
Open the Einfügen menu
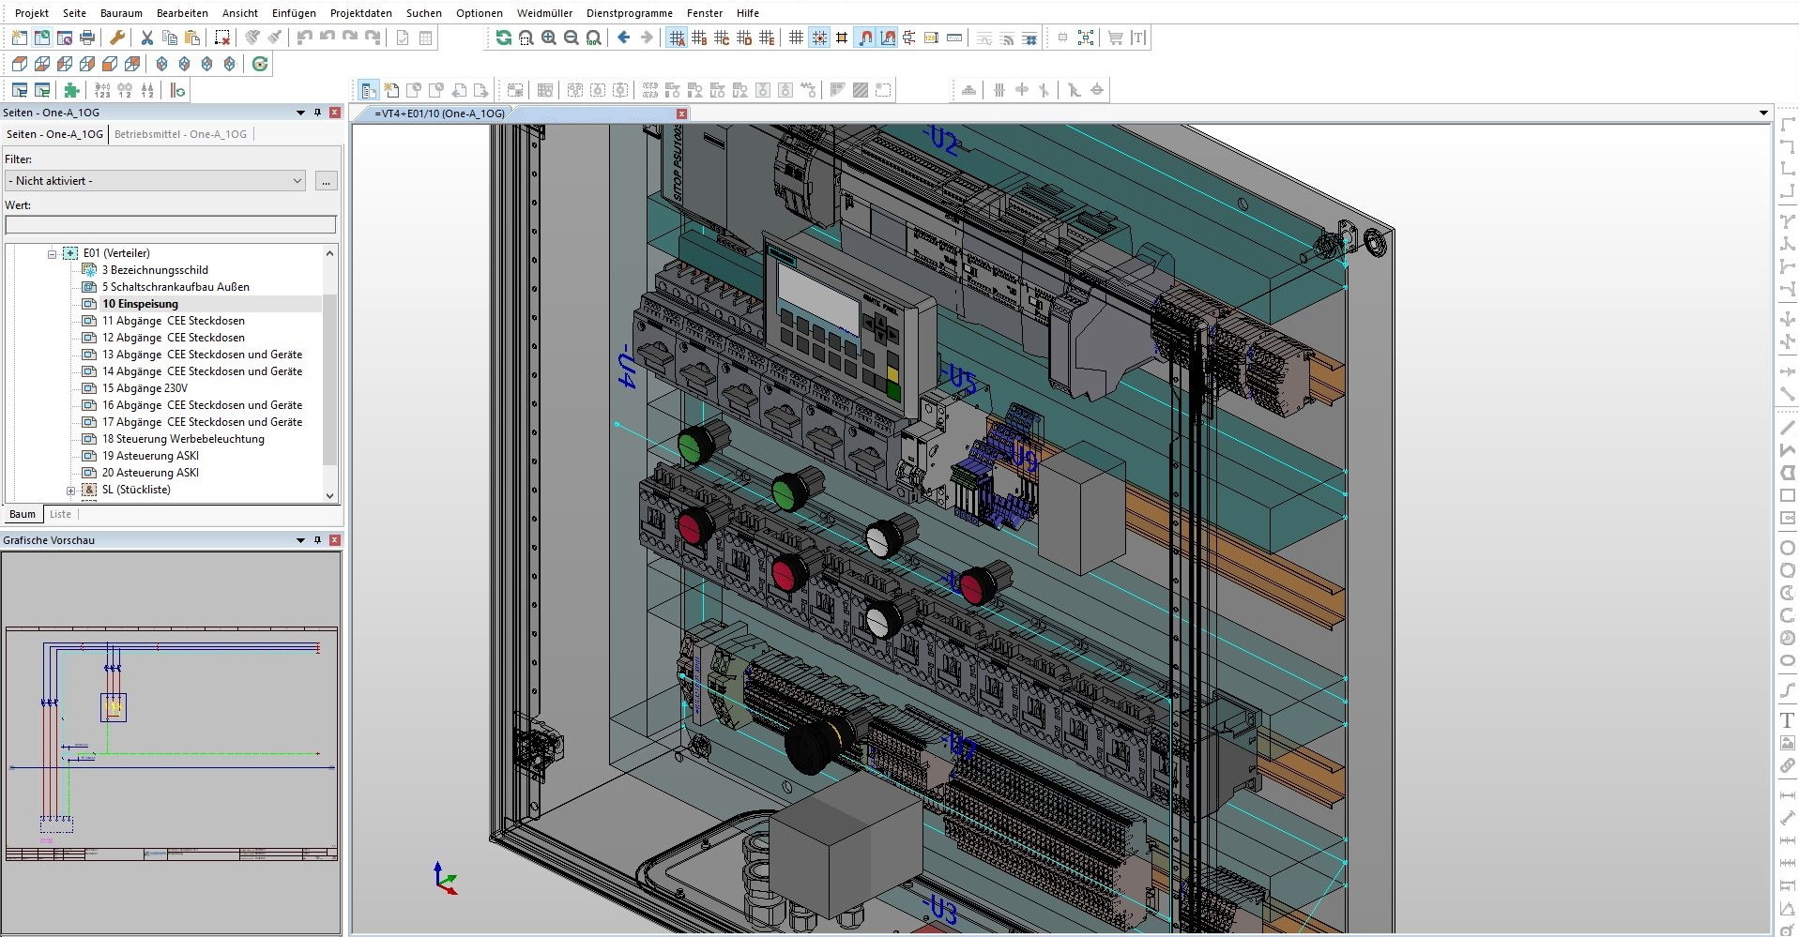(x=294, y=13)
